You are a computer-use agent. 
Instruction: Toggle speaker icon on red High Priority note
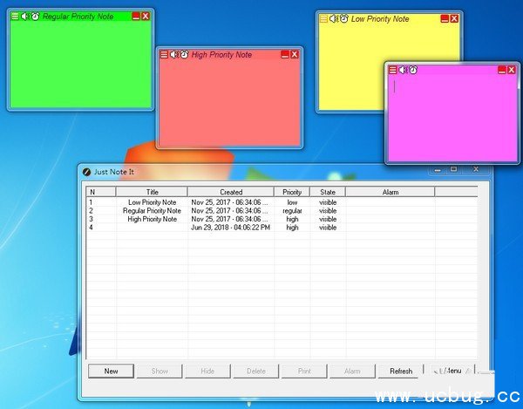(173, 55)
